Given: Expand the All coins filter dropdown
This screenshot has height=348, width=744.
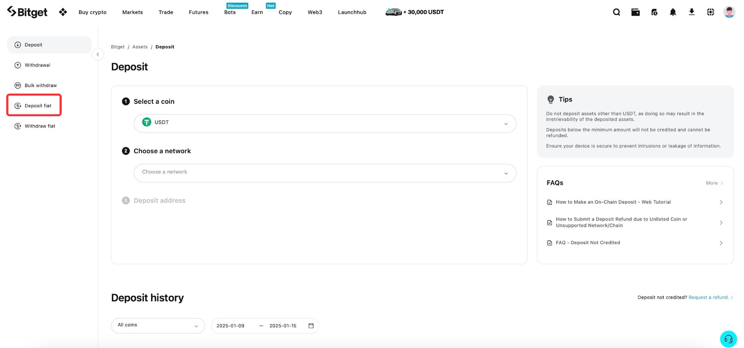Looking at the screenshot, I should (x=158, y=326).
